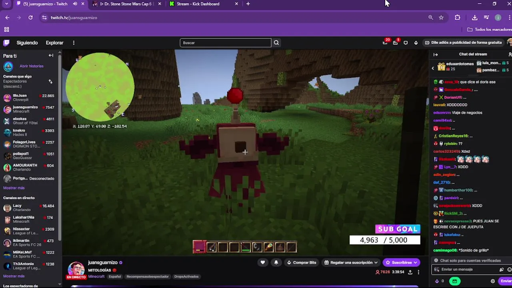Image resolution: width=512 pixels, height=288 pixels.
Task: Click the magnifier search button
Action: pos(276,43)
